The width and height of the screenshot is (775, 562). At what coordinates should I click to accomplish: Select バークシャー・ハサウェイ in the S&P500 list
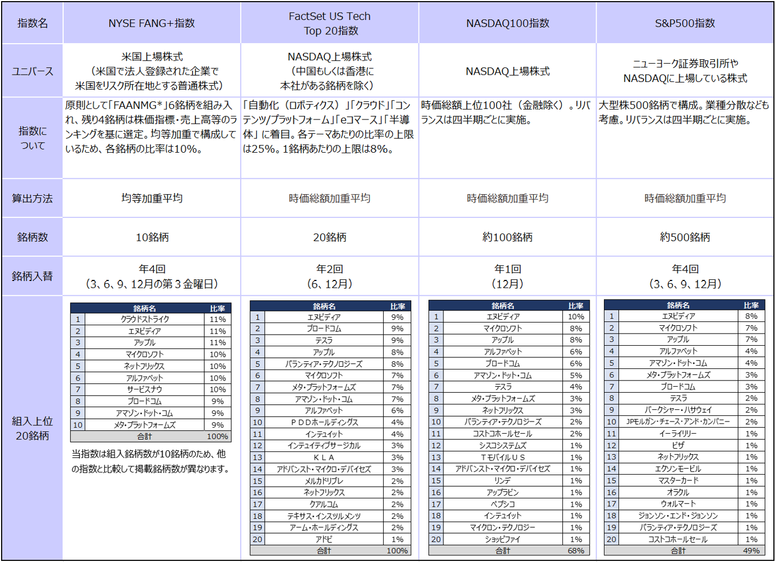[678, 410]
